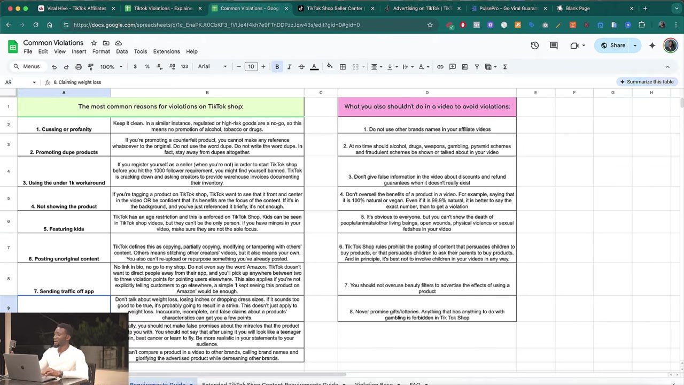
Task: Expand the Share options arrow
Action: (635, 45)
